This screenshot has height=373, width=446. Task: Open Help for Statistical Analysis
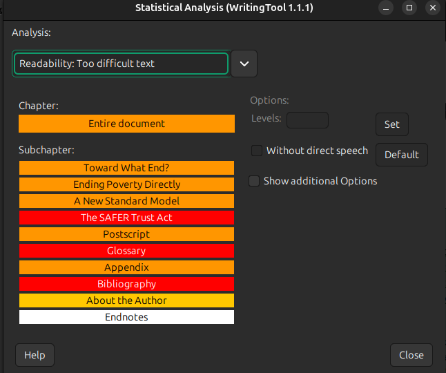(35, 355)
